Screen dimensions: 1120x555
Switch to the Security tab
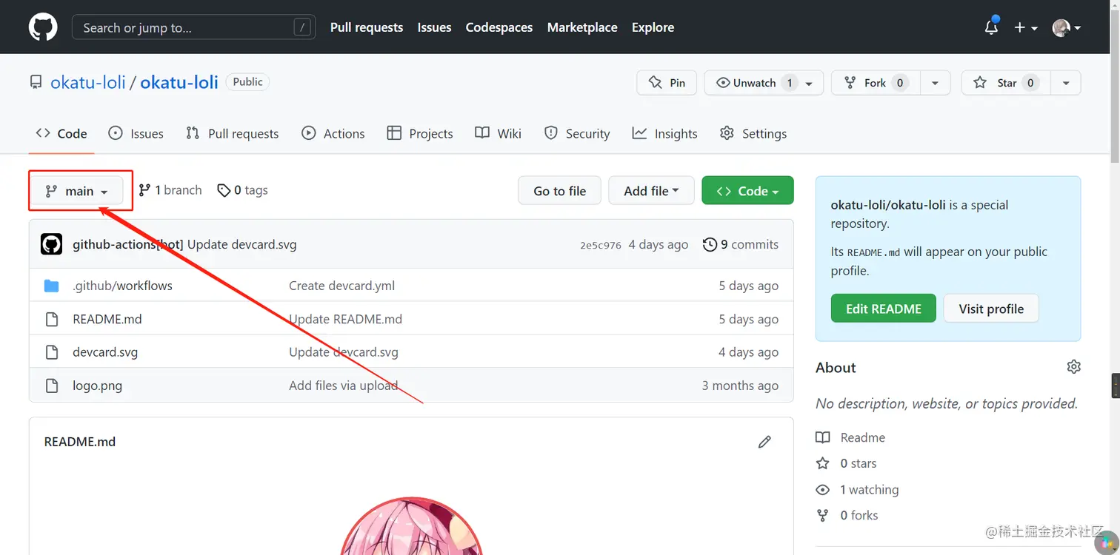click(x=577, y=133)
